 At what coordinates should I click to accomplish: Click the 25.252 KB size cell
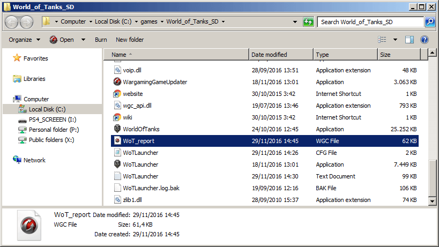(x=404, y=129)
